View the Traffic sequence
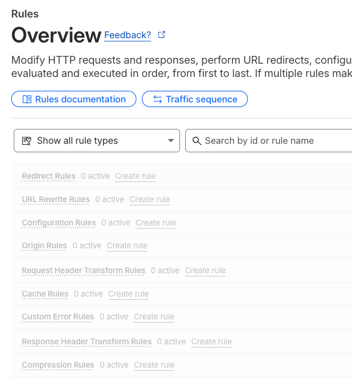Screen dimensions: 352x382 195,99
